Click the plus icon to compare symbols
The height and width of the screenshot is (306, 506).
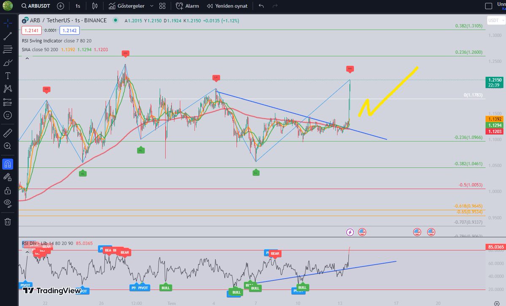(x=61, y=6)
